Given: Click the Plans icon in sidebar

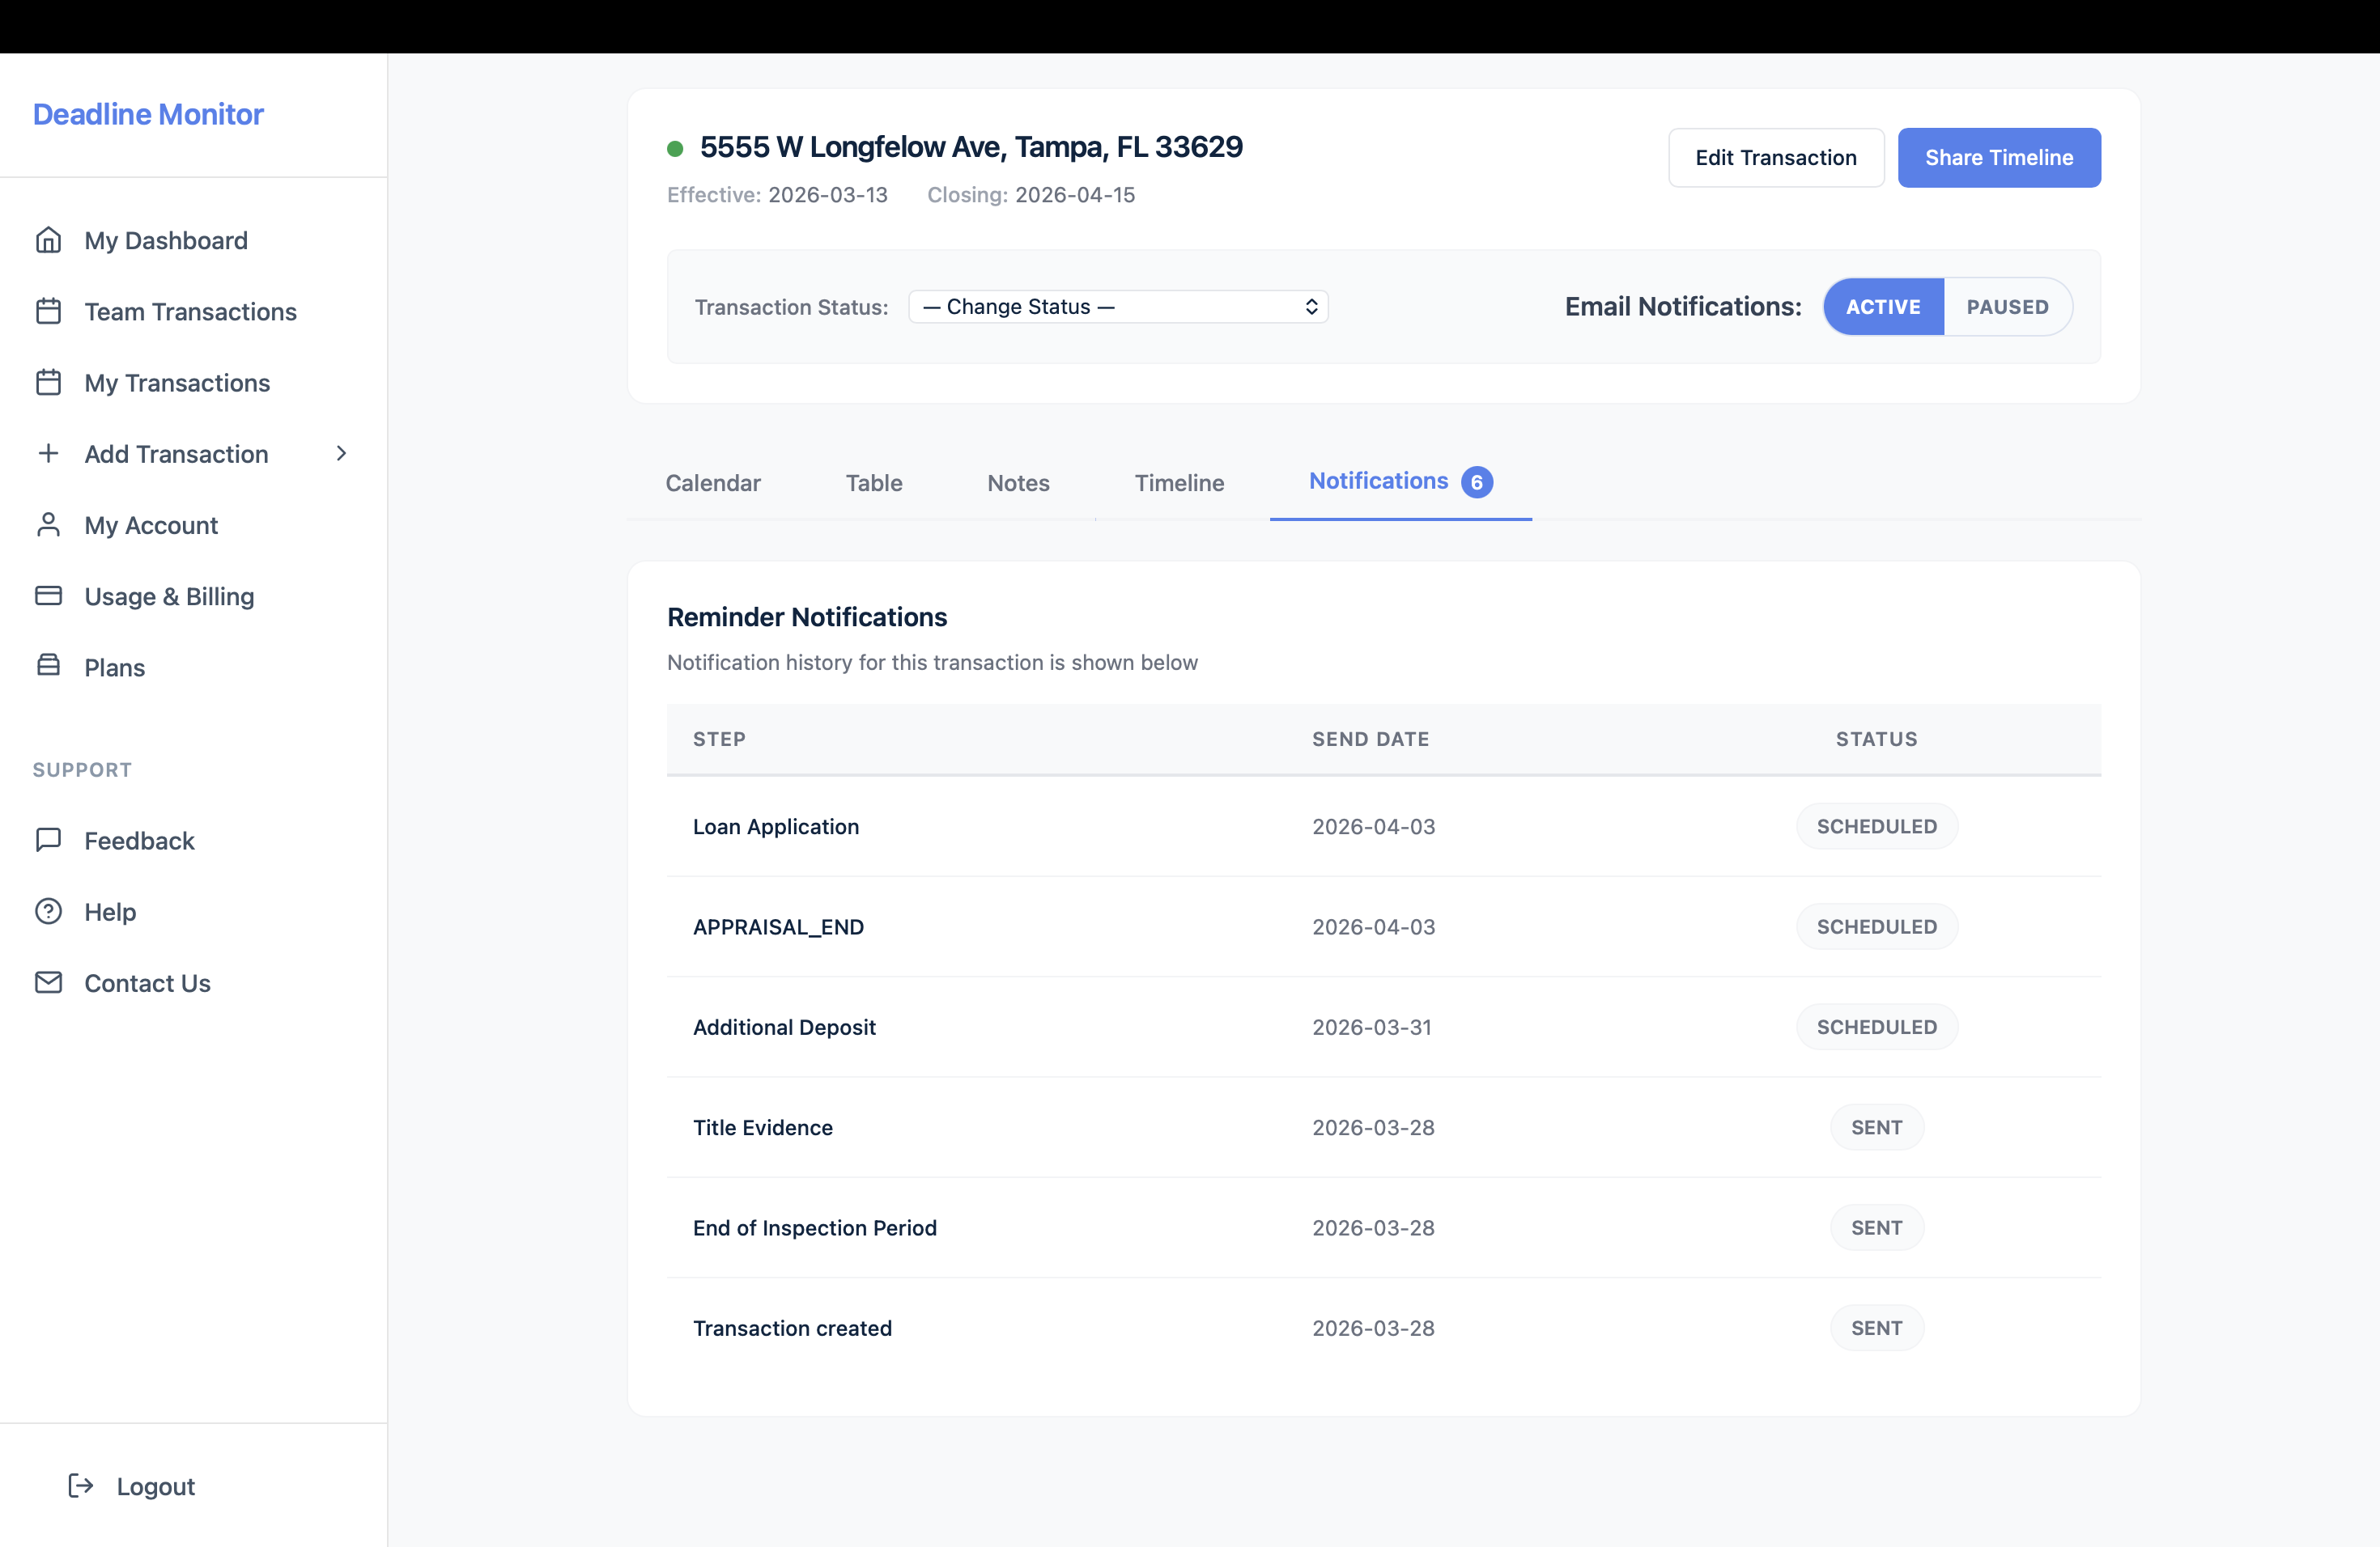Looking at the screenshot, I should point(48,666).
